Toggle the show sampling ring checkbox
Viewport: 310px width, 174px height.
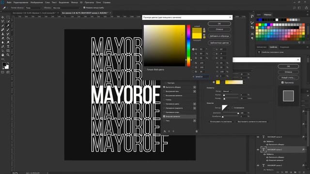84,8
